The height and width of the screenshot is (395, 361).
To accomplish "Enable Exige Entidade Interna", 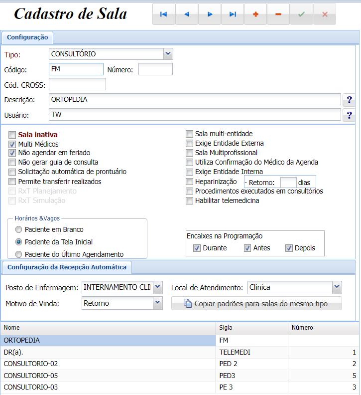I will 189,172.
